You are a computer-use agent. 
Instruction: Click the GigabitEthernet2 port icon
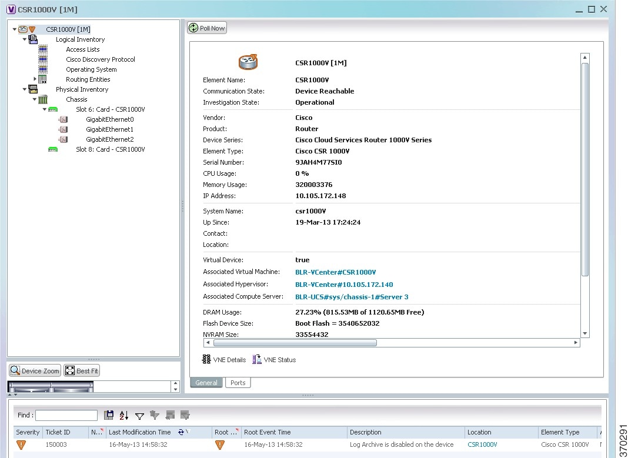click(x=63, y=139)
